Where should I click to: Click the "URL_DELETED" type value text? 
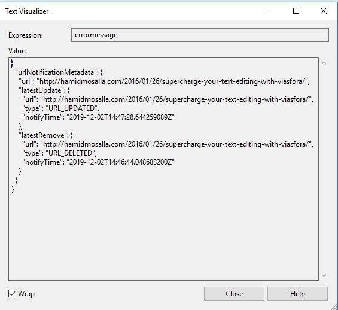71,153
